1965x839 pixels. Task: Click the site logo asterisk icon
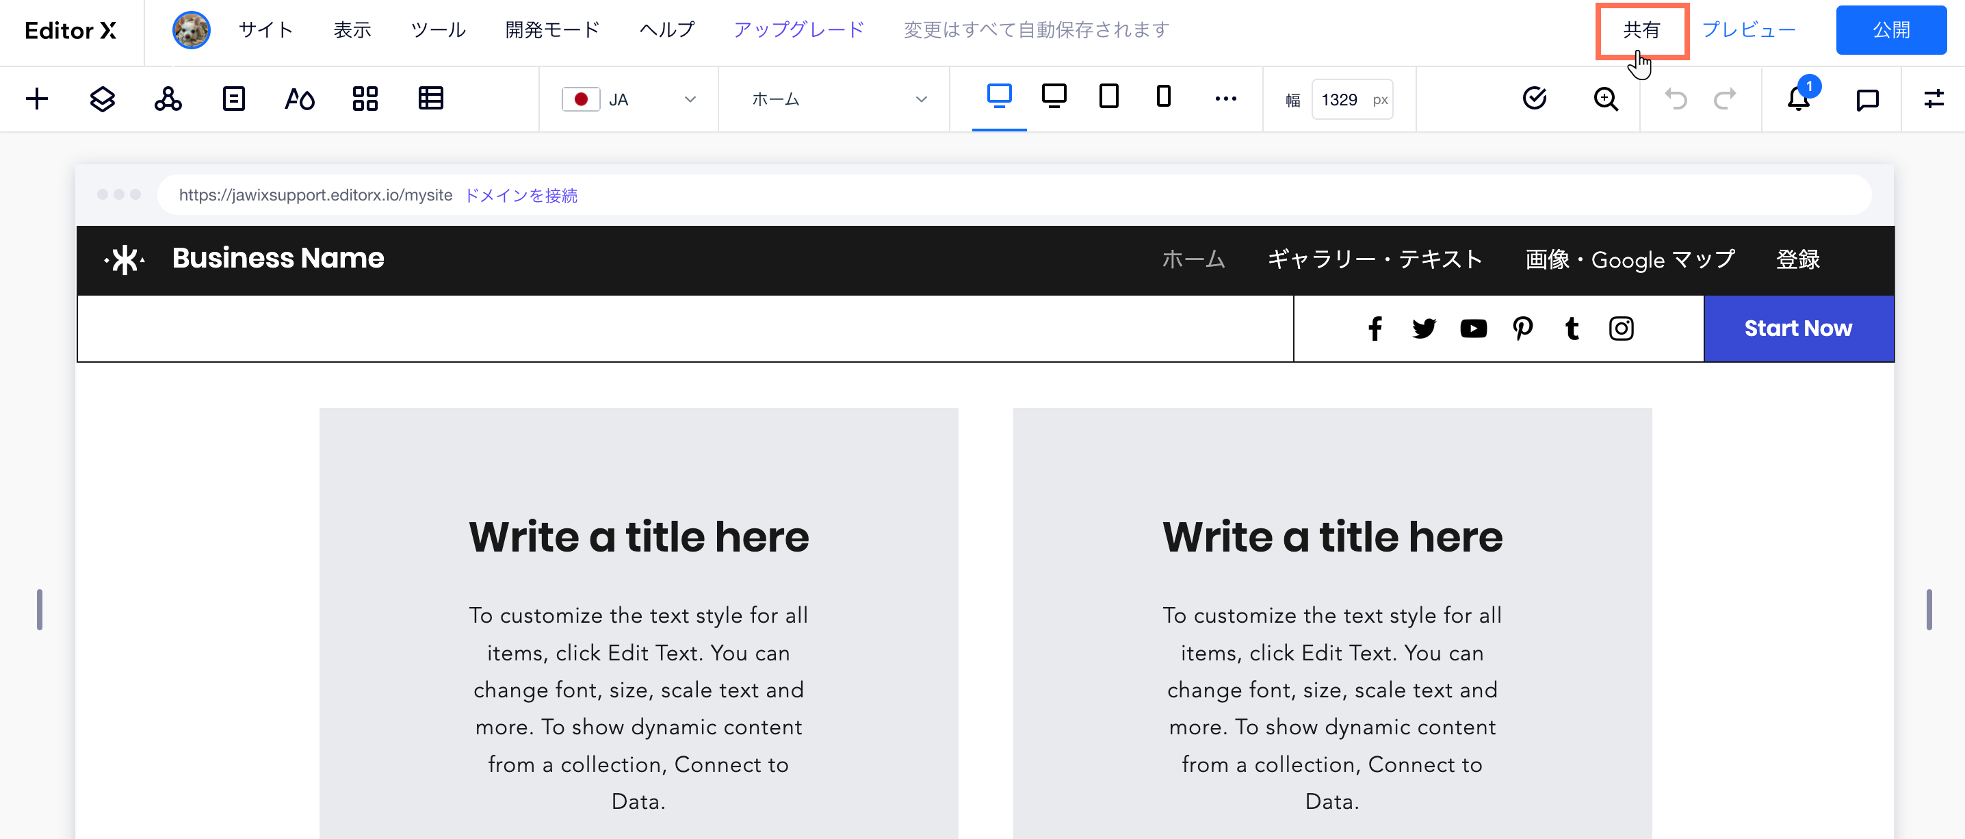click(x=125, y=259)
